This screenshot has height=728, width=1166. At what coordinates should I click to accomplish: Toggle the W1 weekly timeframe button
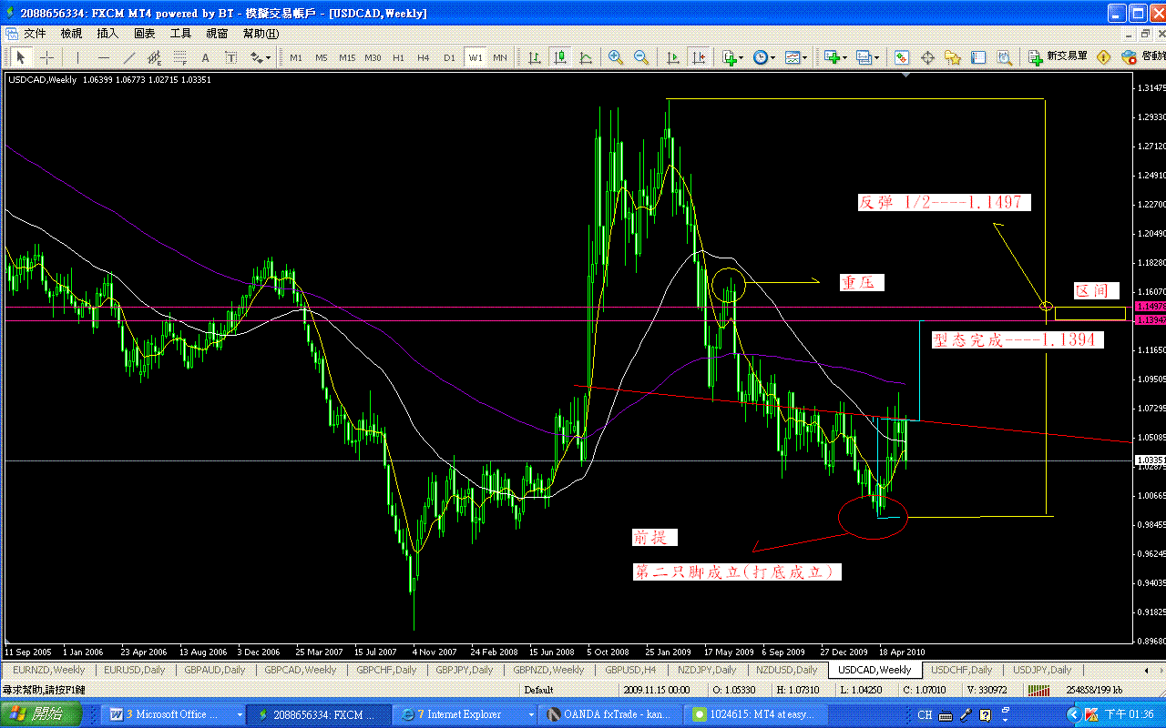click(476, 57)
